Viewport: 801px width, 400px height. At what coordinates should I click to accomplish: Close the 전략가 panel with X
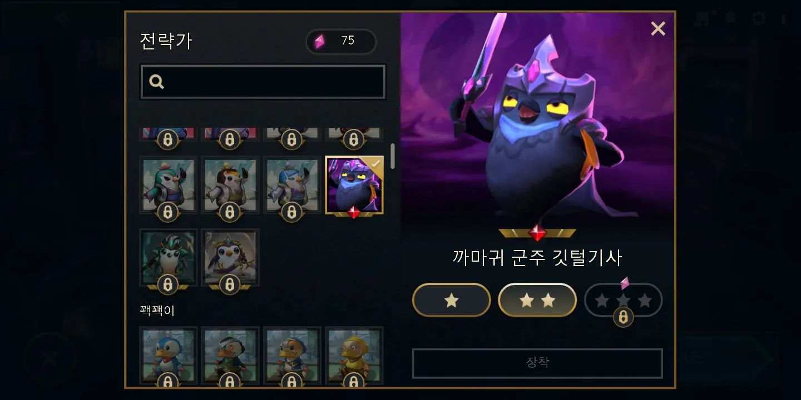658,29
